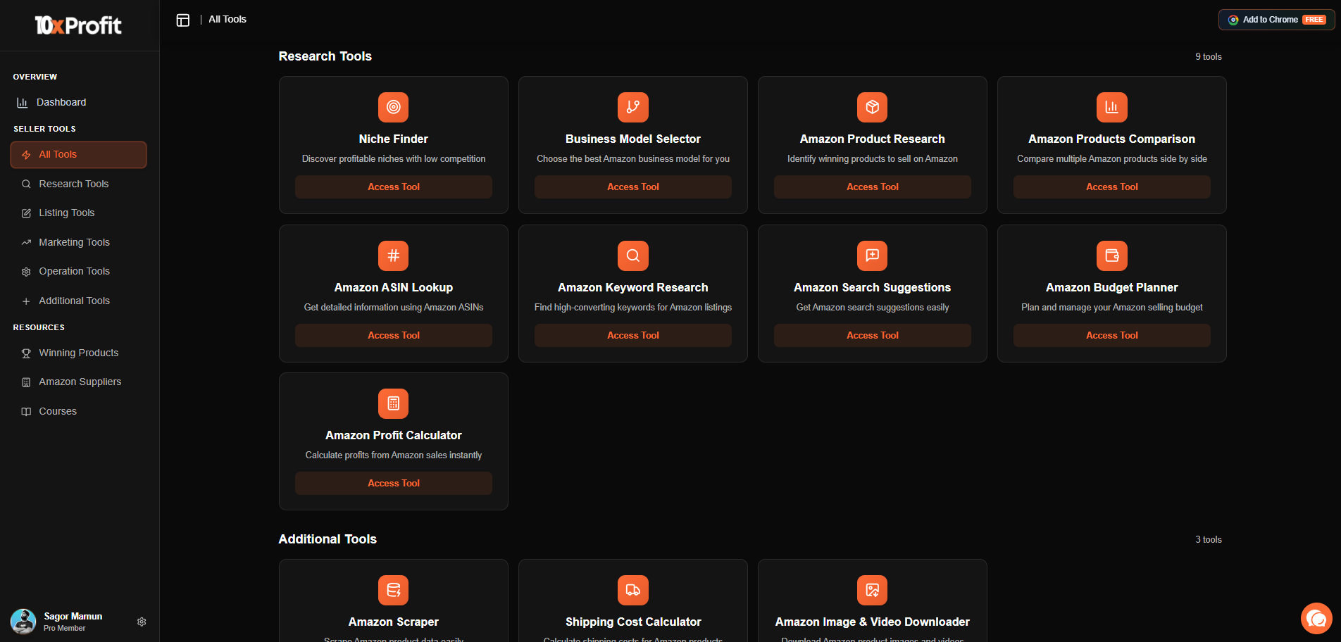This screenshot has width=1341, height=642.
Task: Click 'Discover profitable niches with low competition' text
Action: point(394,159)
